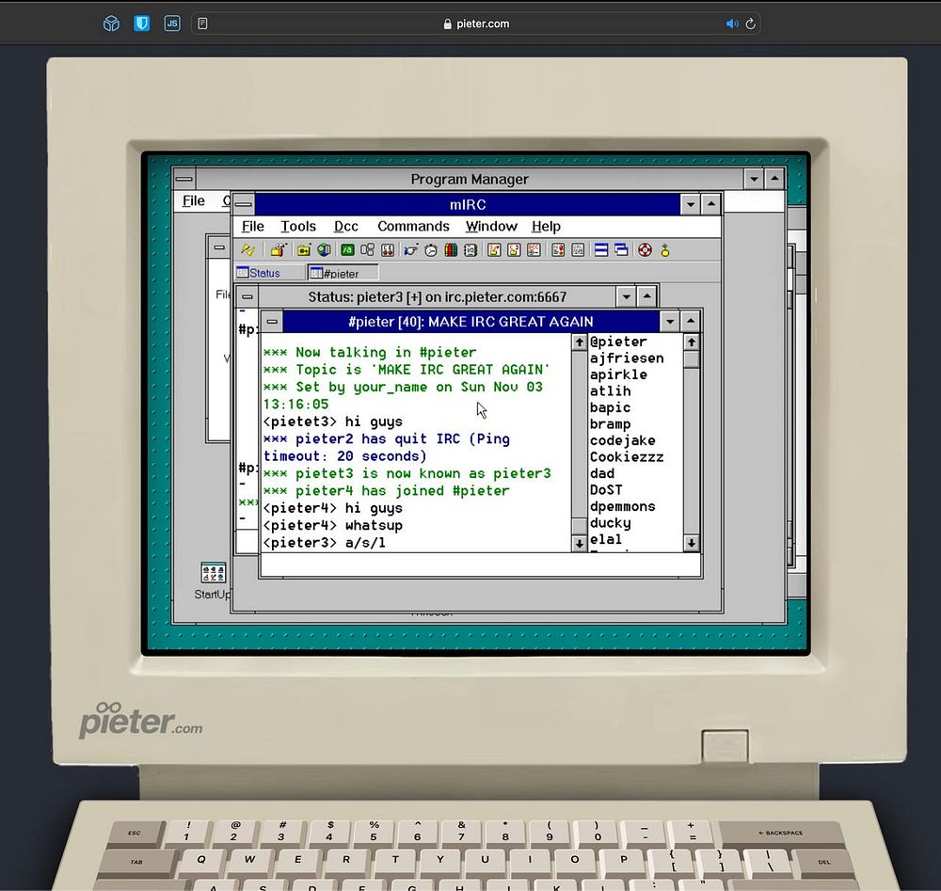Viewport: 941px width, 891px height.
Task: Click the cube extension icon in browser toolbar
Action: pos(111,24)
